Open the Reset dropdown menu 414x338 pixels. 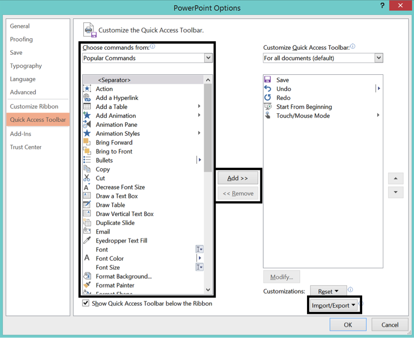pyautogui.click(x=328, y=291)
